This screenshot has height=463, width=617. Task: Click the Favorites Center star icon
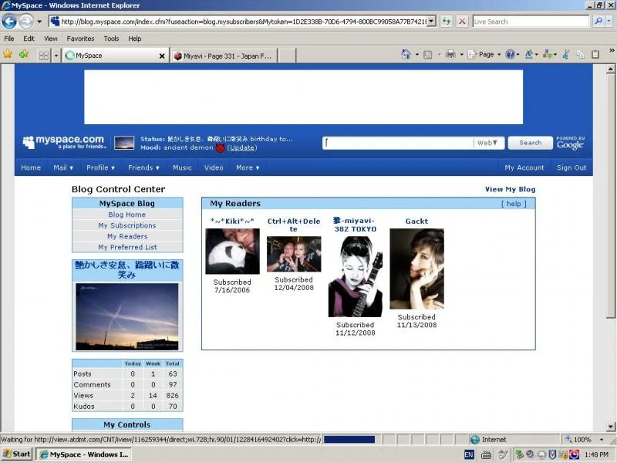point(8,54)
